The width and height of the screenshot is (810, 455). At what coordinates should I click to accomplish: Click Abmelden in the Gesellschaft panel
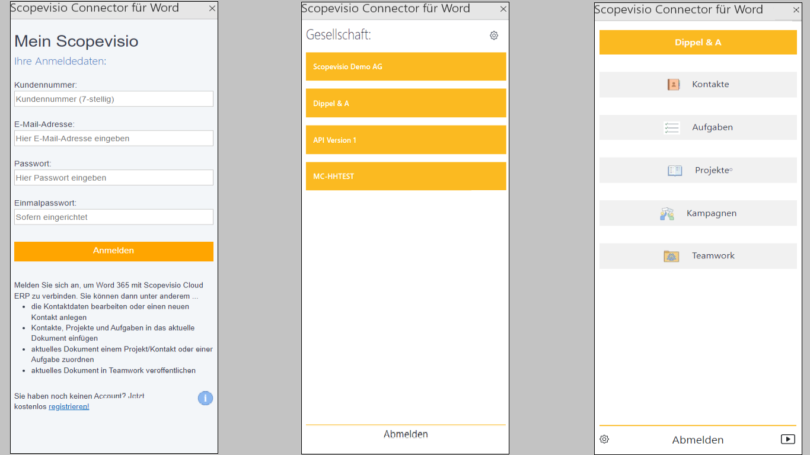(x=406, y=434)
